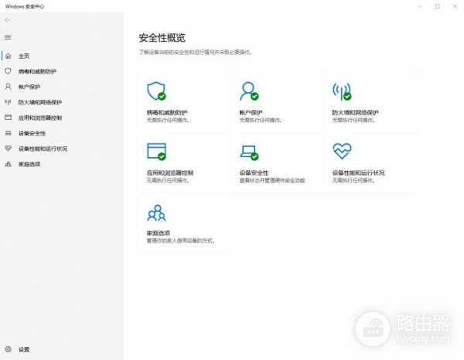
Task: Click the app browser window icon in sidebar
Action: pos(8,118)
